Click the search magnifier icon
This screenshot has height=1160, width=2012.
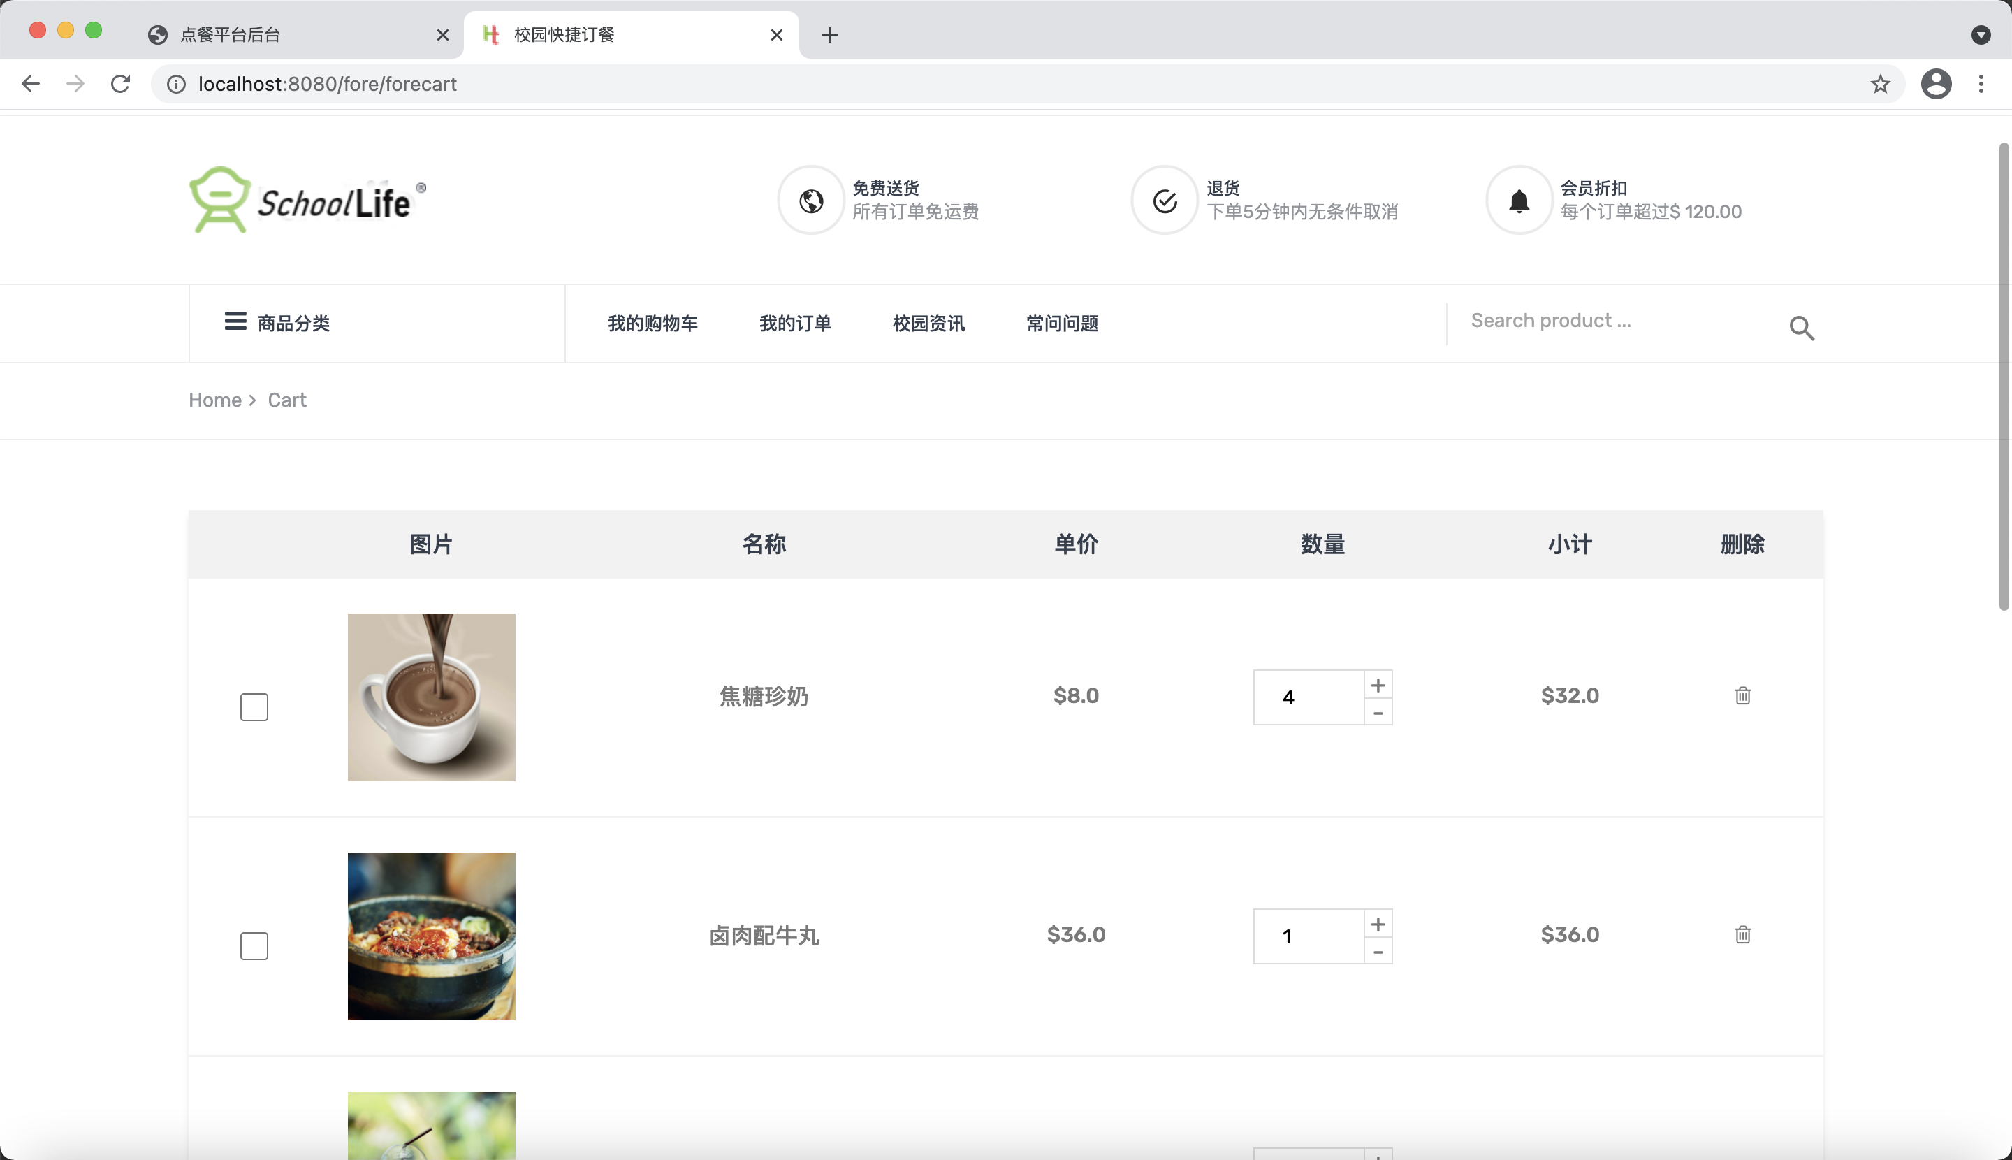tap(1801, 328)
